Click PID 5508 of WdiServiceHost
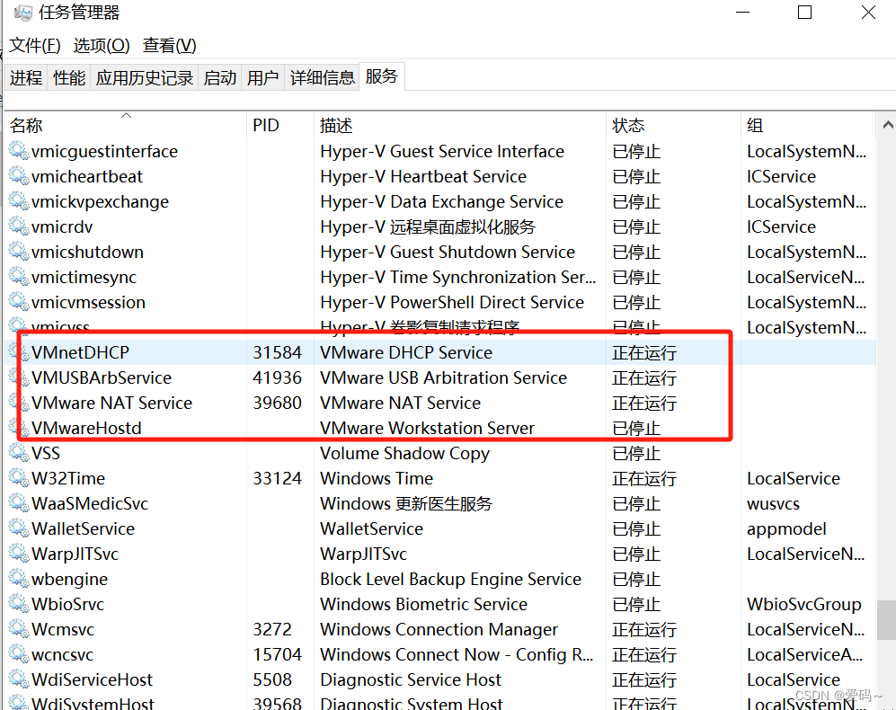 [x=272, y=679]
